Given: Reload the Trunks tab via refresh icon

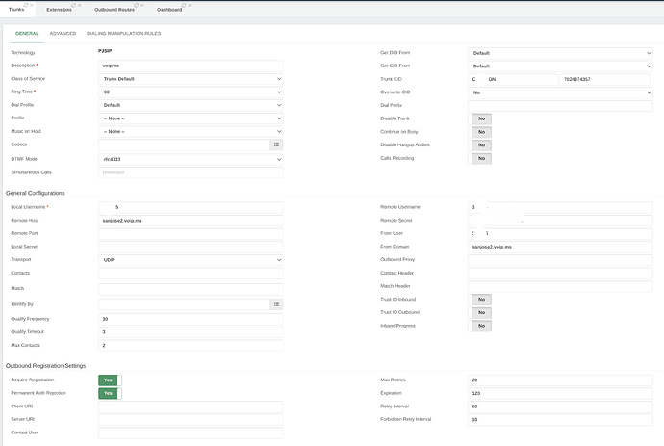Looking at the screenshot, I should (x=26, y=5).
